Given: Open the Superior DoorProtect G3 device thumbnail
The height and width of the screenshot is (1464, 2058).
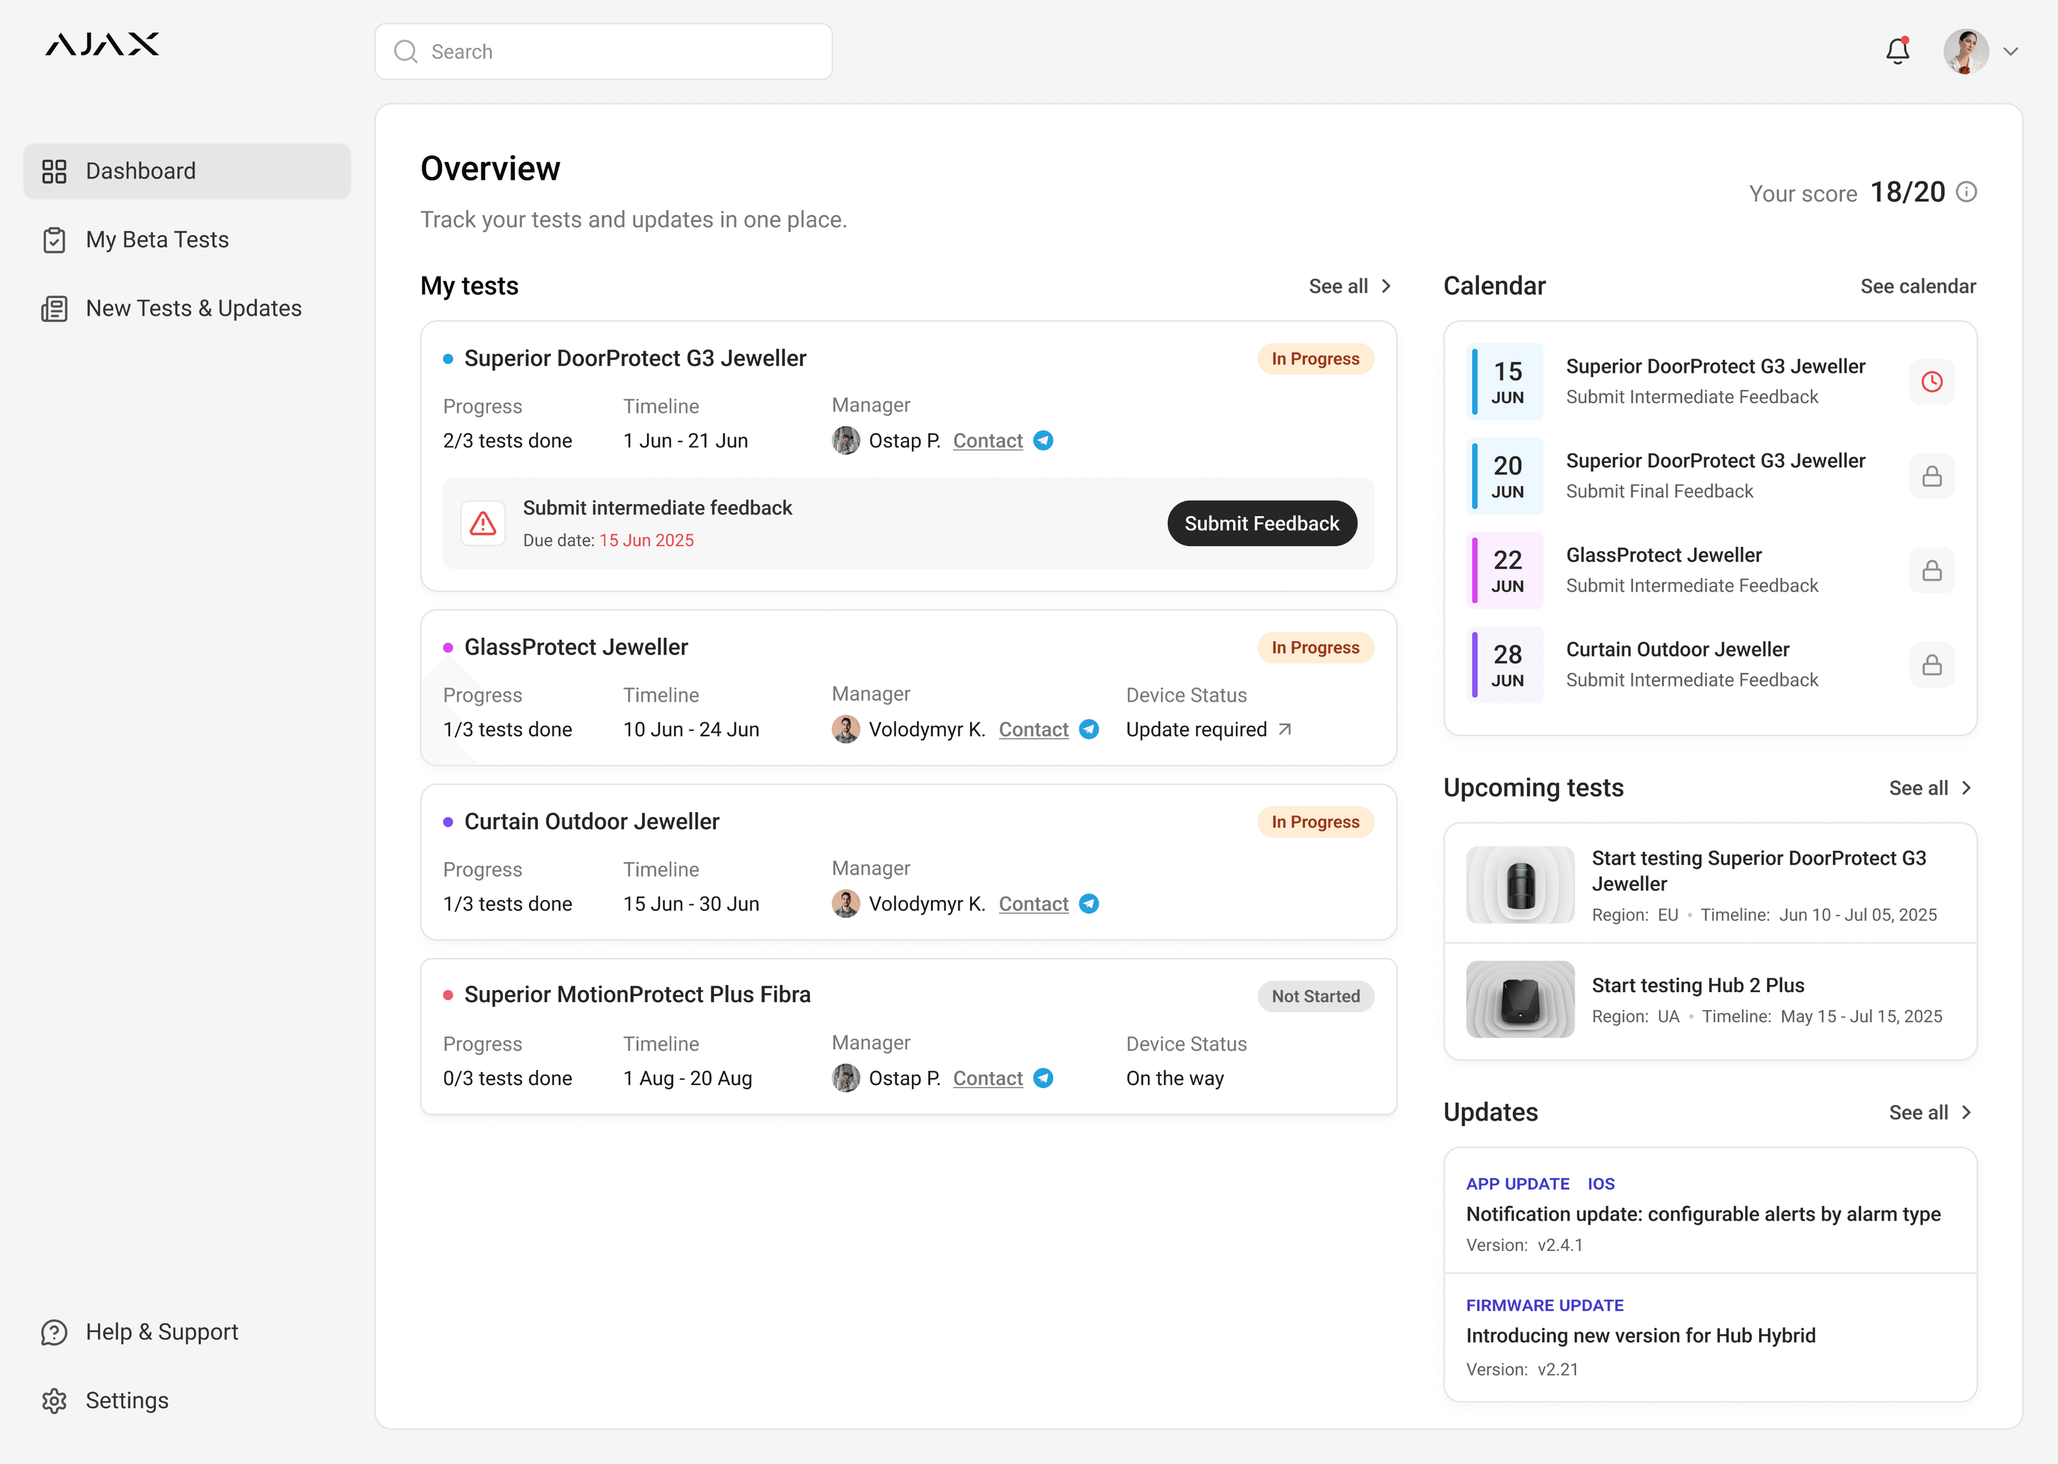Looking at the screenshot, I should (x=1520, y=885).
